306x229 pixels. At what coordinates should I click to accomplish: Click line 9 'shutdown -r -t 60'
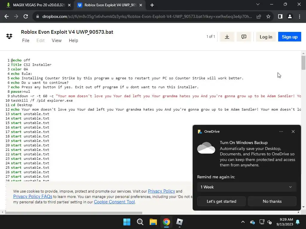[29, 96]
